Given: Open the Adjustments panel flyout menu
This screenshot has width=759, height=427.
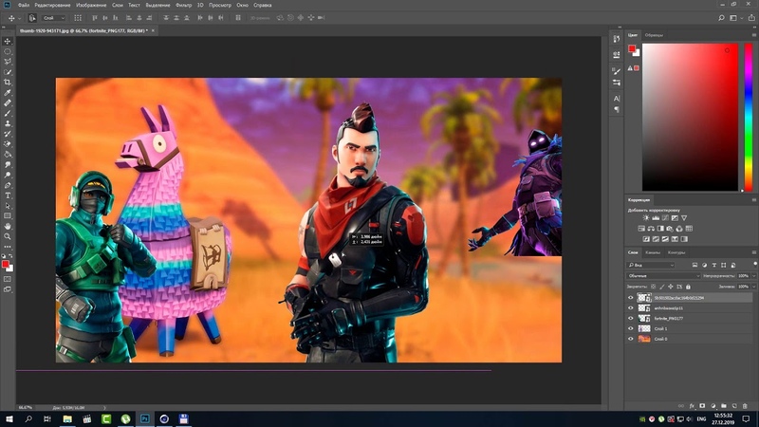Looking at the screenshot, I should click(x=753, y=199).
